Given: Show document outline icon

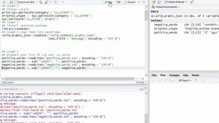Looking at the screenshot, I should pyautogui.click(x=144, y=2).
